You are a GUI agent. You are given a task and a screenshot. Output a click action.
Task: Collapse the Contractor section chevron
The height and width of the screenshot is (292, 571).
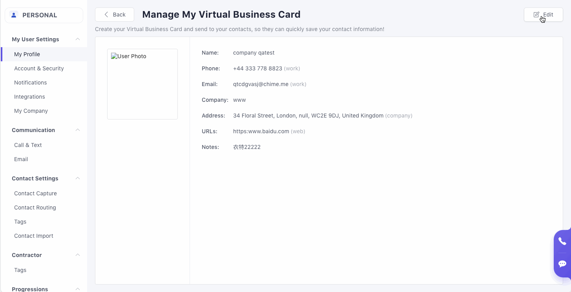[x=78, y=255]
